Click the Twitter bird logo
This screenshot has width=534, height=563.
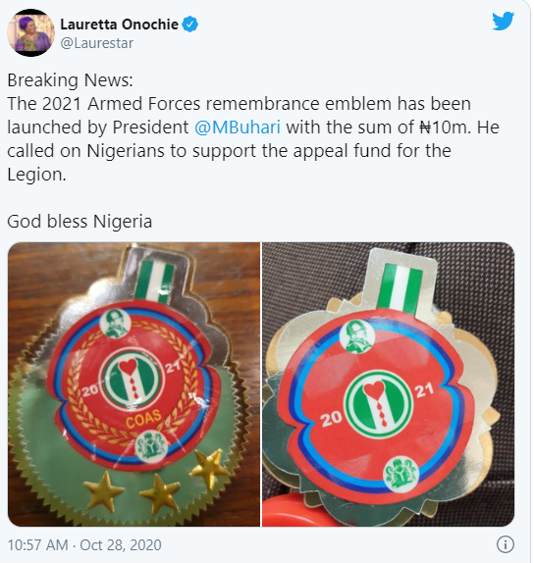click(504, 22)
